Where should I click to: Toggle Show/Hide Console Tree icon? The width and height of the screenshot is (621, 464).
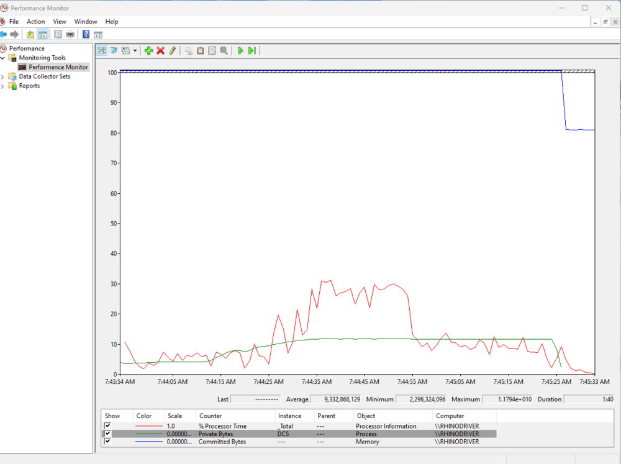[x=43, y=34]
